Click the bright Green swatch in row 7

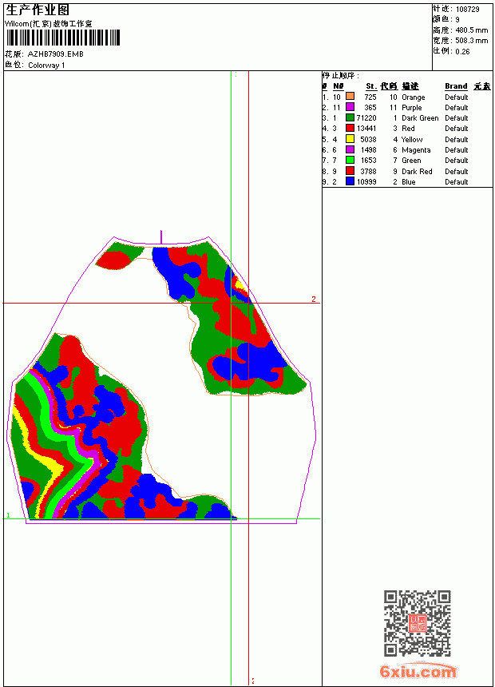350,160
